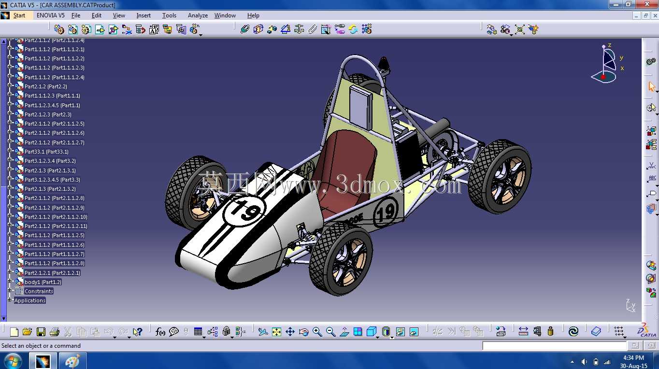Expand the Constraints tree node
Screen dimensions: 659x369
tap(10, 291)
